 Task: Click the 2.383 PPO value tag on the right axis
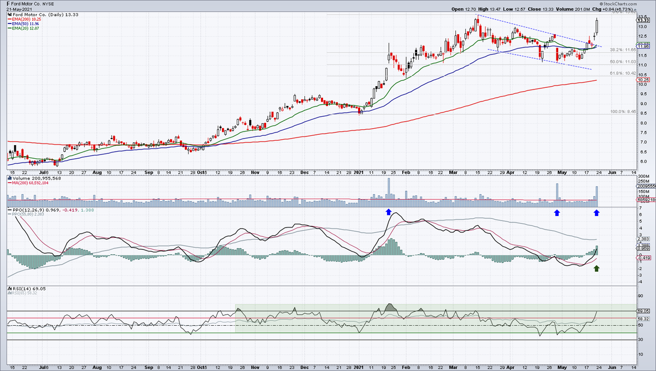pyautogui.click(x=643, y=239)
